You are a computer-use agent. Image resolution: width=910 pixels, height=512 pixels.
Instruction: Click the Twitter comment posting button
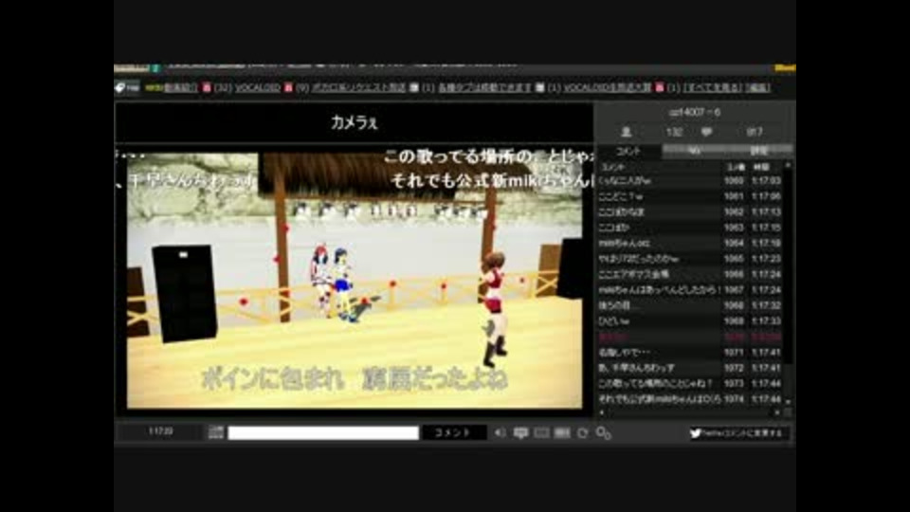tap(738, 433)
